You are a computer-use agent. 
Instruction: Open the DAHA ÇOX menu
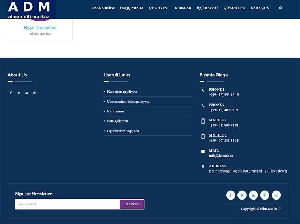tap(260, 8)
